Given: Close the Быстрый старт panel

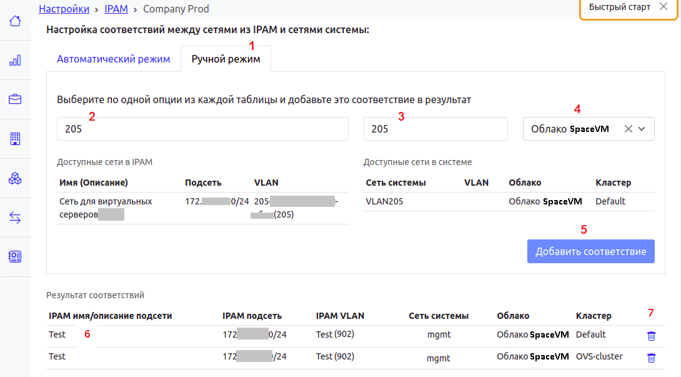Looking at the screenshot, I should coord(663,7).
